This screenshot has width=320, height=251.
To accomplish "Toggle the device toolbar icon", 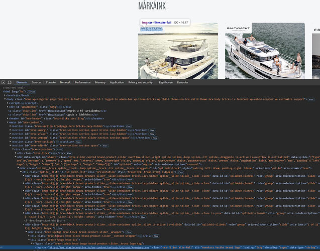I will [10, 82].
